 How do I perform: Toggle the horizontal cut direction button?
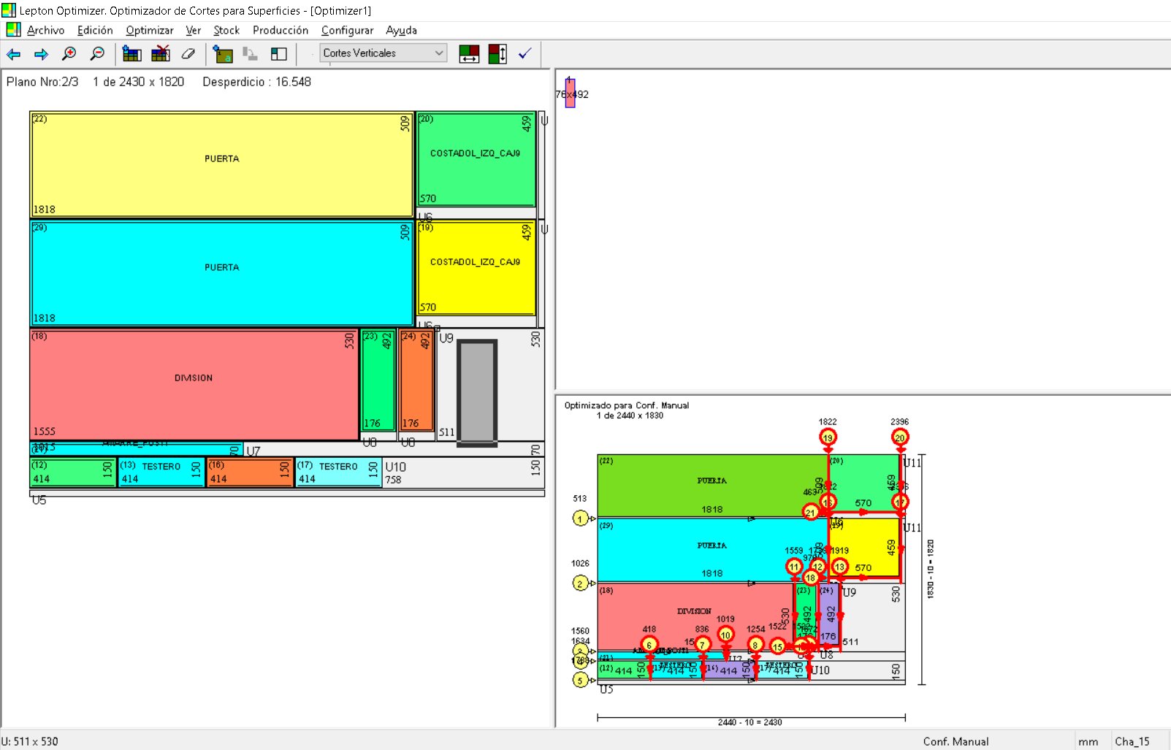[x=469, y=54]
